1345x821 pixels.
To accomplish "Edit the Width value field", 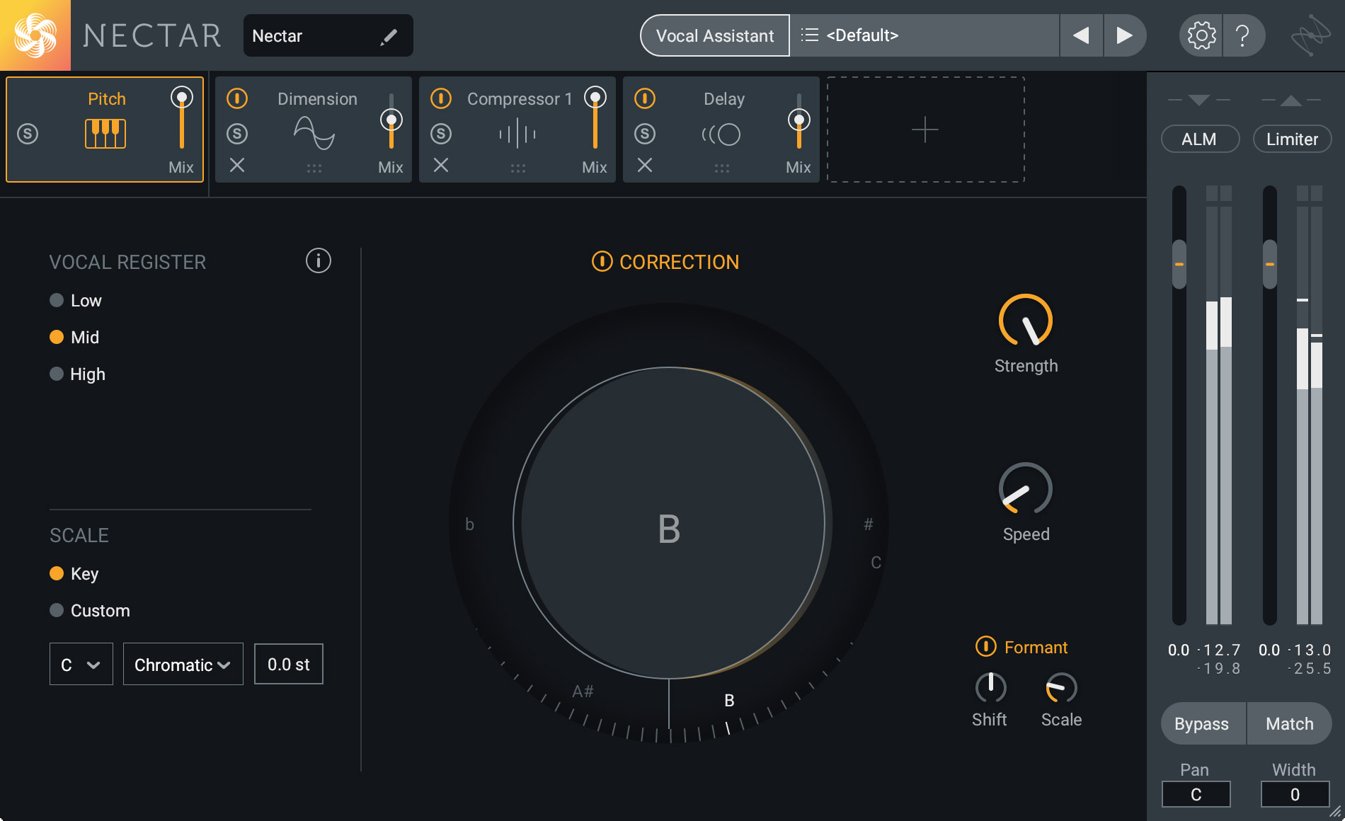I will click(x=1294, y=793).
